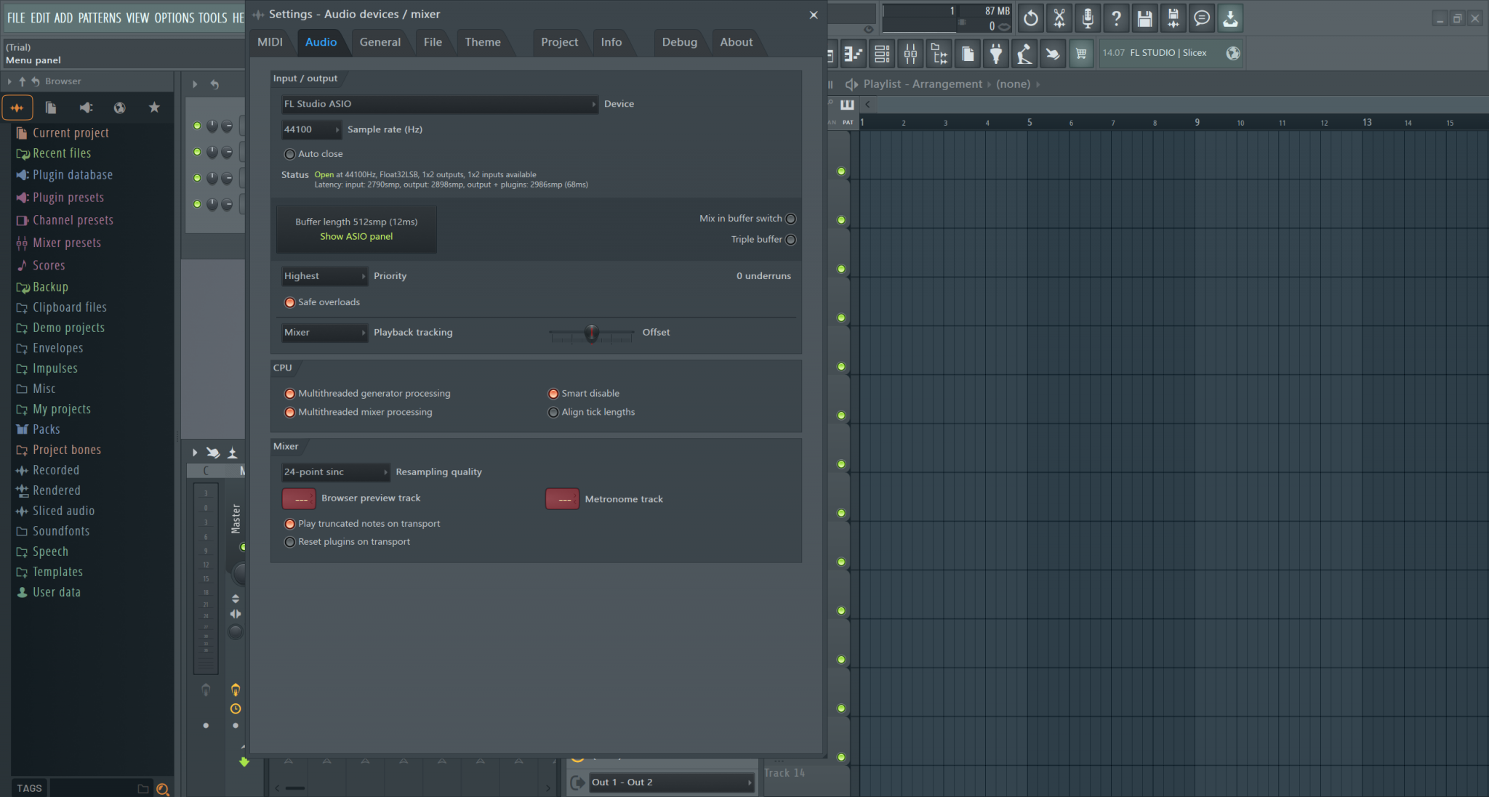Toggle Smart disable in CPU section
This screenshot has width=1489, height=797.
(x=553, y=393)
